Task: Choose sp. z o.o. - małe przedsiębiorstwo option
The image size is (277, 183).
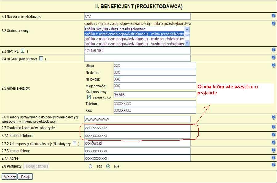Action: coord(134,39)
